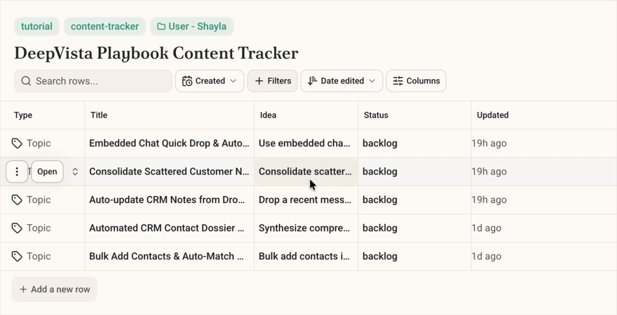Click the Type column header
617x315 pixels.
tap(23, 115)
